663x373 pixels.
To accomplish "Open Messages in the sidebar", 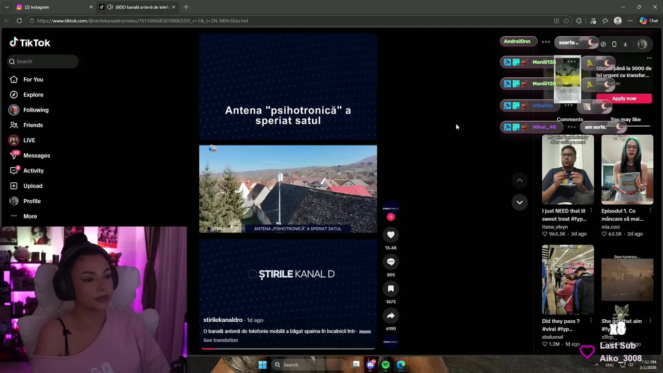I will pyautogui.click(x=36, y=155).
